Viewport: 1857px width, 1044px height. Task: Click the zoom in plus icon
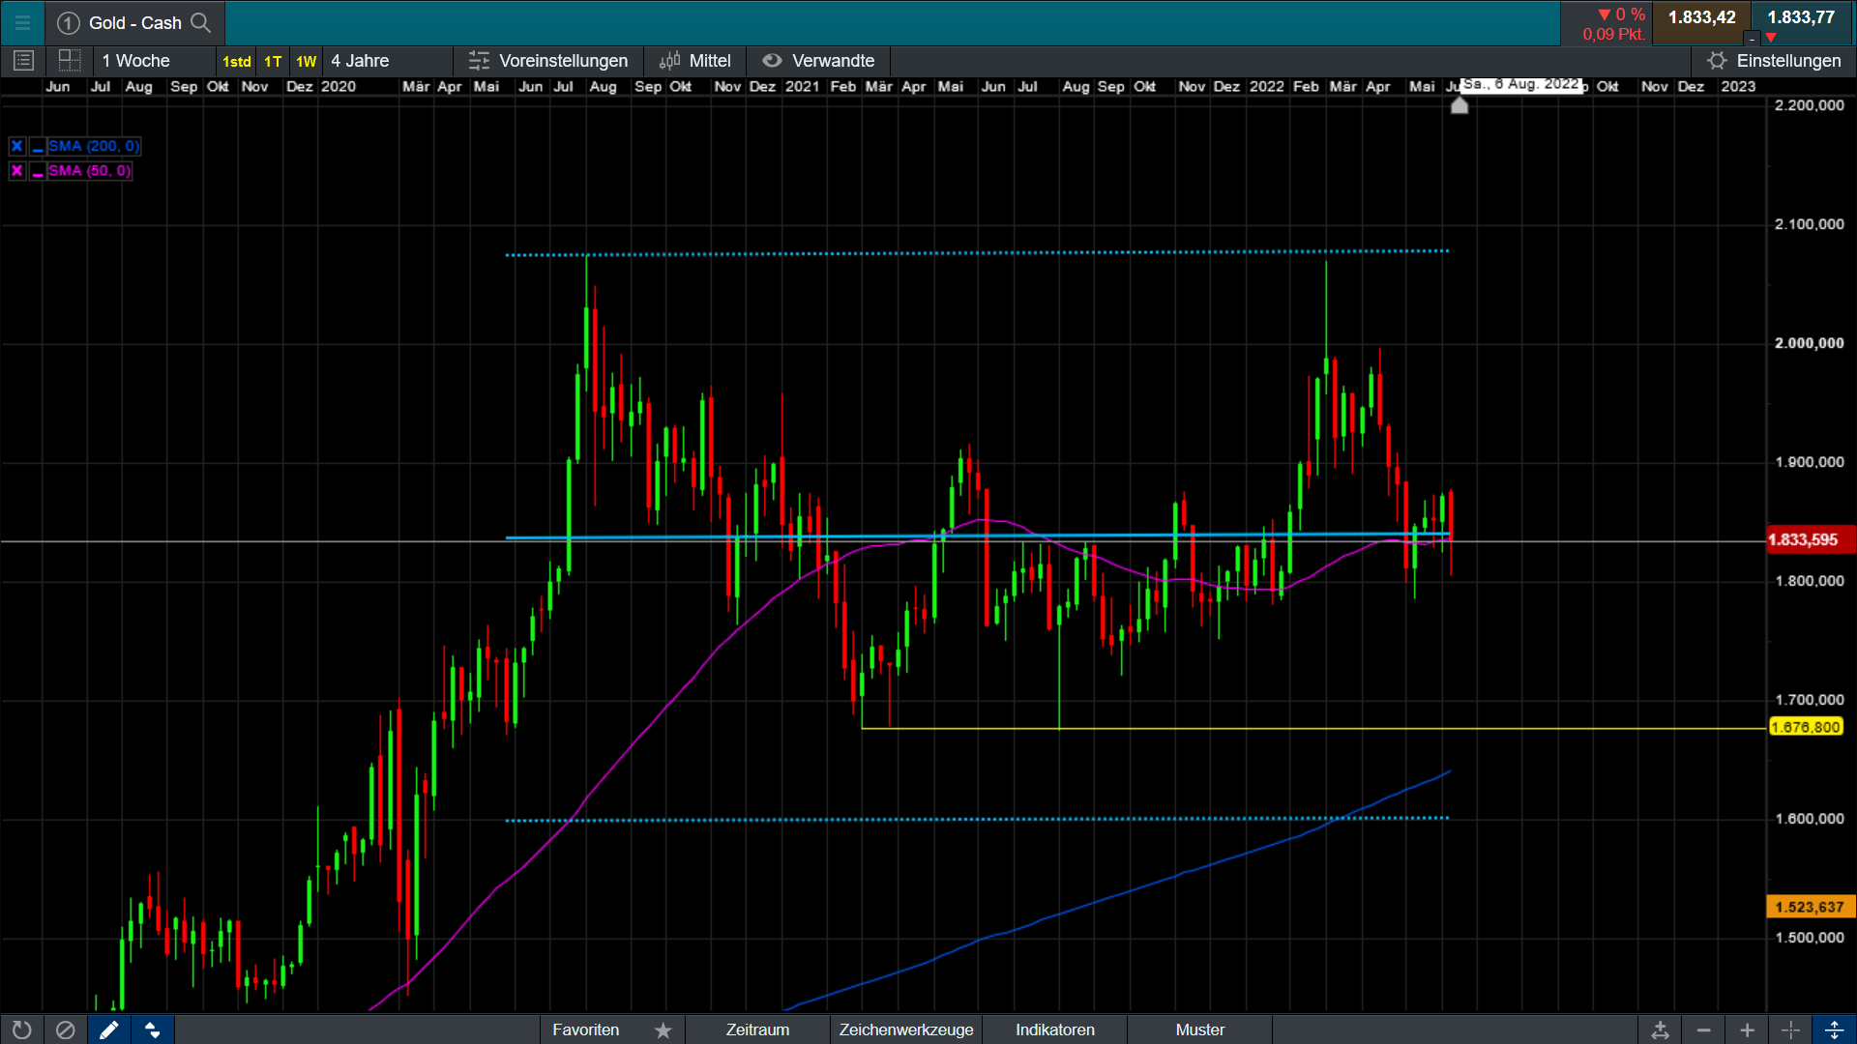1747,1030
